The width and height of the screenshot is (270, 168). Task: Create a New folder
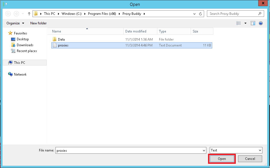coord(38,23)
